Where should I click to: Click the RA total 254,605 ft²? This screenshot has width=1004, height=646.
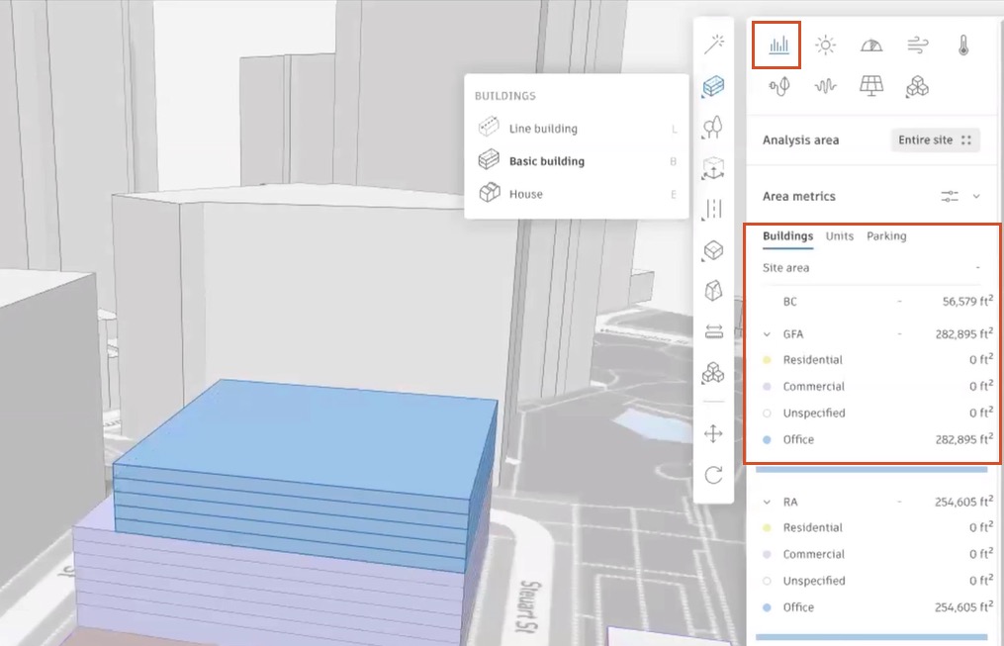click(x=963, y=502)
